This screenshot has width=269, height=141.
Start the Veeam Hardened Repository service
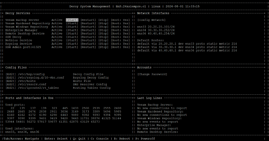(72, 23)
